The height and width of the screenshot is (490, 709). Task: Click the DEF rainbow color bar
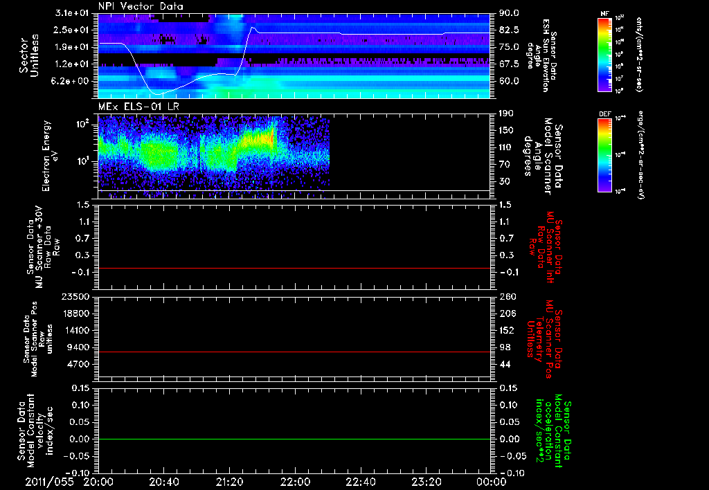pyautogui.click(x=604, y=155)
